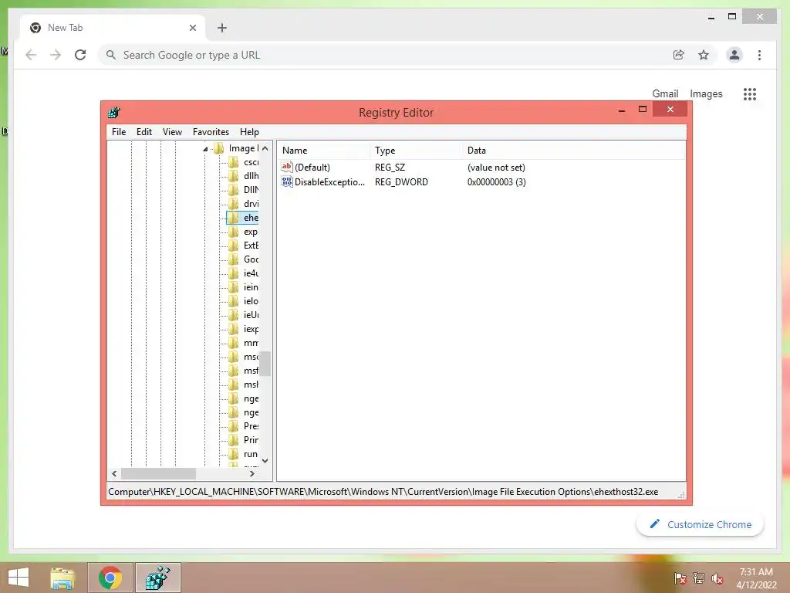Click the tree scroll left arrow
790x593 pixels.
pyautogui.click(x=114, y=473)
